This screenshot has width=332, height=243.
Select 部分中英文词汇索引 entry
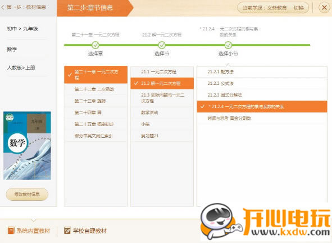point(95,136)
